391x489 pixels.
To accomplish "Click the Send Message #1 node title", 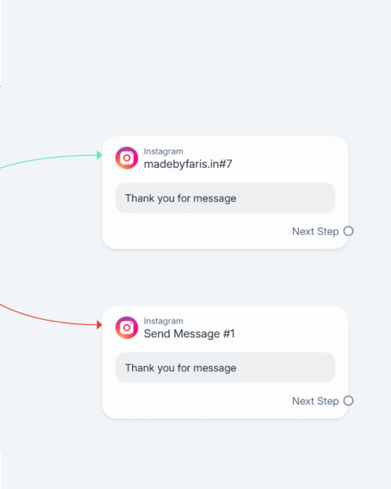I will tap(189, 334).
